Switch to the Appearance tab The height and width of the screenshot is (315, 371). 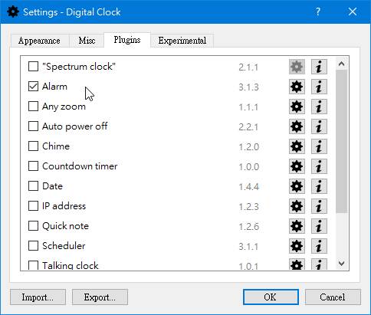(39, 41)
